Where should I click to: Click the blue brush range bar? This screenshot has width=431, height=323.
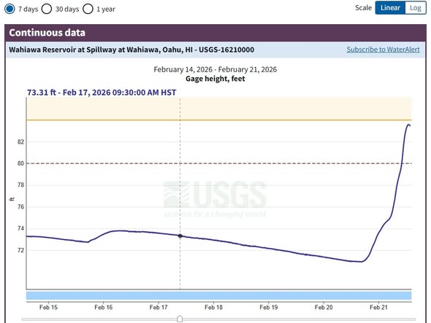[219, 295]
